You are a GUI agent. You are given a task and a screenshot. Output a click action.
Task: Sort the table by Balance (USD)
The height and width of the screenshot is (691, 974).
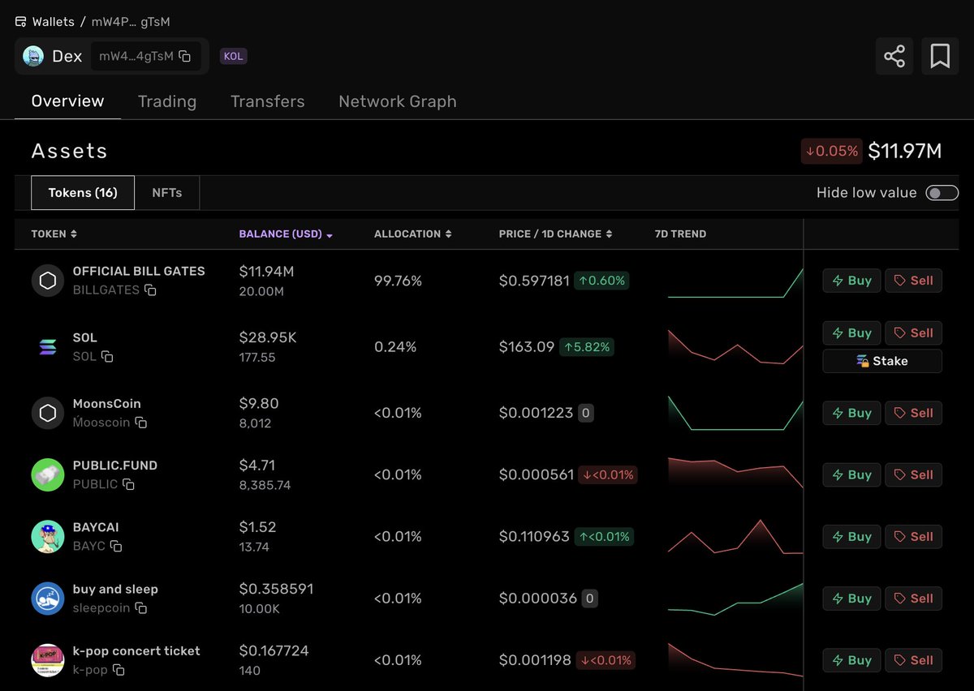pyautogui.click(x=286, y=234)
